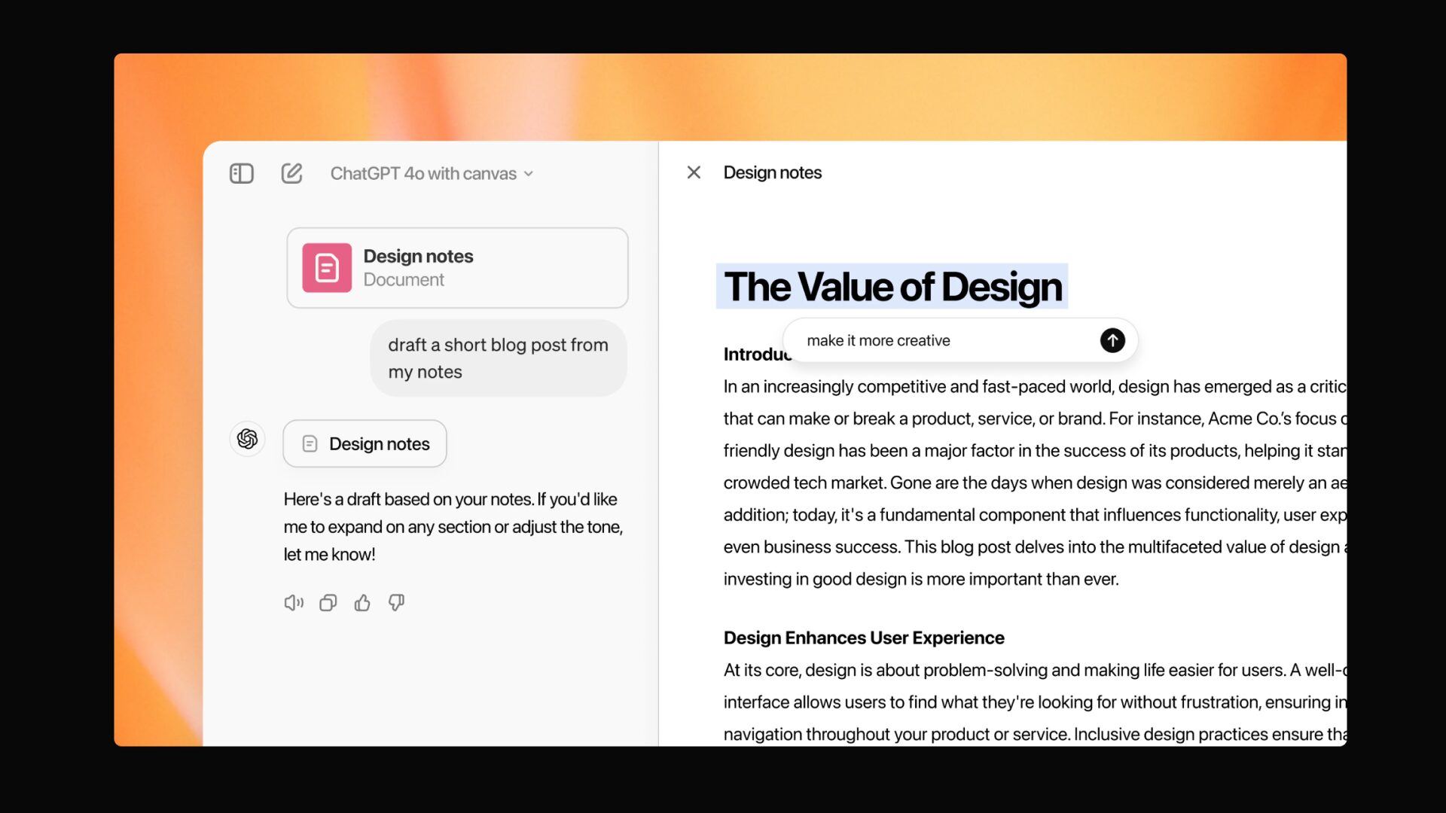Screen dimensions: 1446x813
Task: Click the Design notes canvas header title
Action: 772,172
